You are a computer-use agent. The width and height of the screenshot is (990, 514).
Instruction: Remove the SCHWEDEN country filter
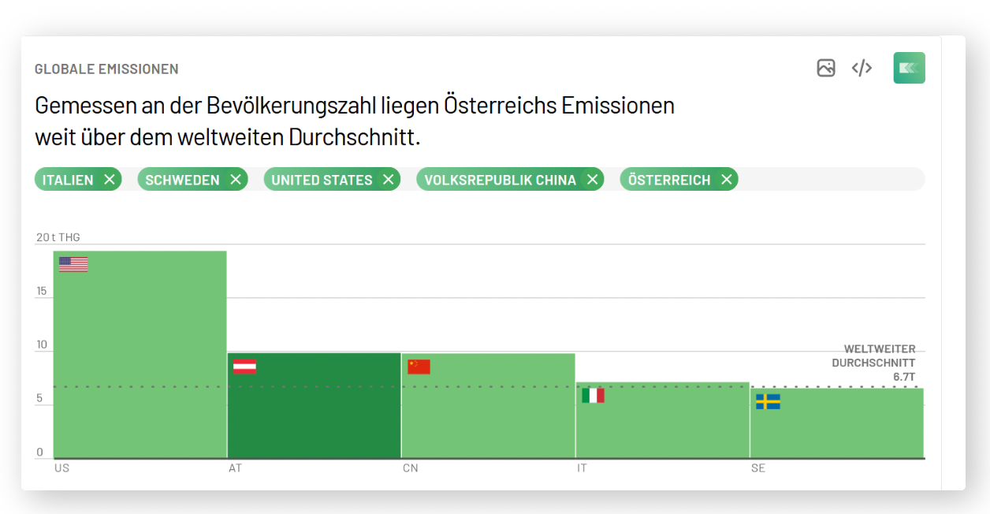(x=236, y=179)
